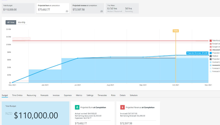Switch to the Invoices tab

56,95
